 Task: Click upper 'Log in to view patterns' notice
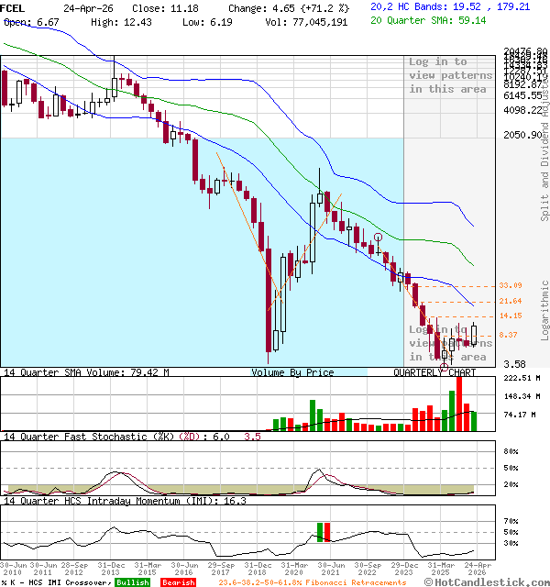(451, 75)
